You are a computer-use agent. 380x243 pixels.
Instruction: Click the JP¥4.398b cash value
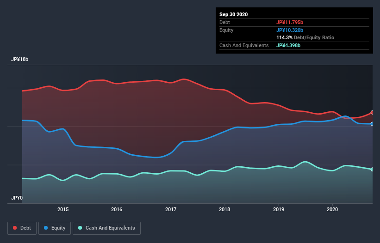click(x=288, y=45)
